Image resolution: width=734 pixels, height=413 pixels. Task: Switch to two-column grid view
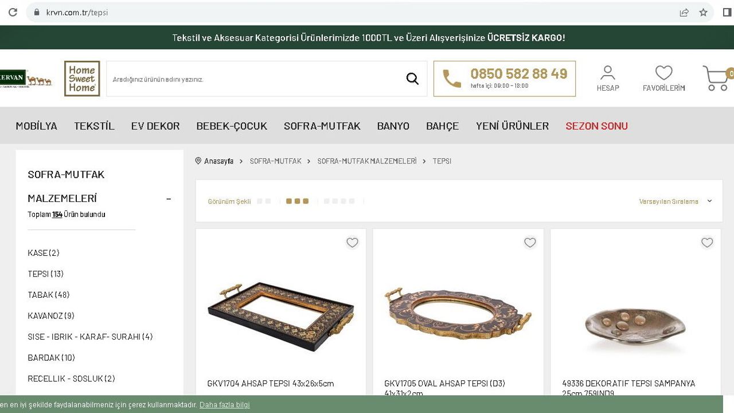click(264, 201)
